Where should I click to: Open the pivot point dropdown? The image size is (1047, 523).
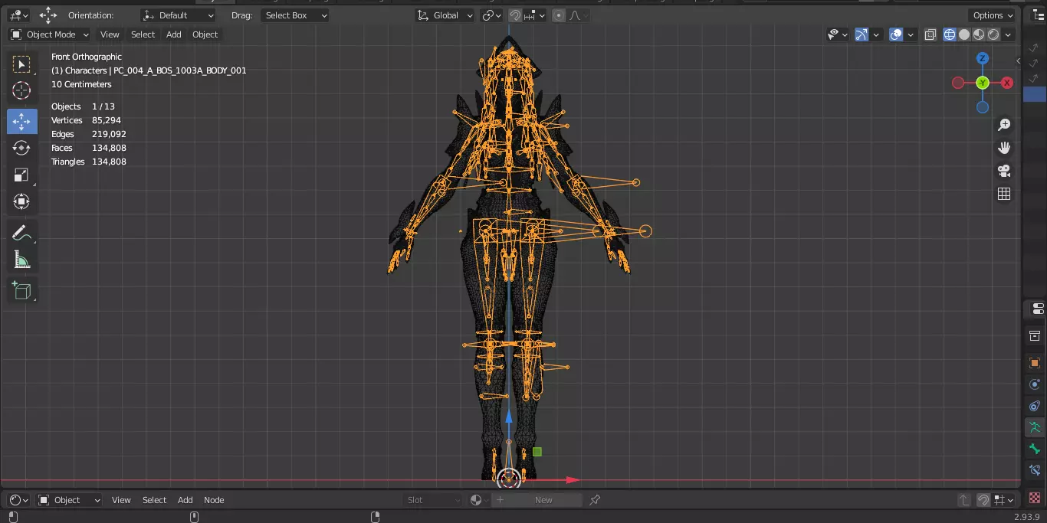click(x=491, y=15)
